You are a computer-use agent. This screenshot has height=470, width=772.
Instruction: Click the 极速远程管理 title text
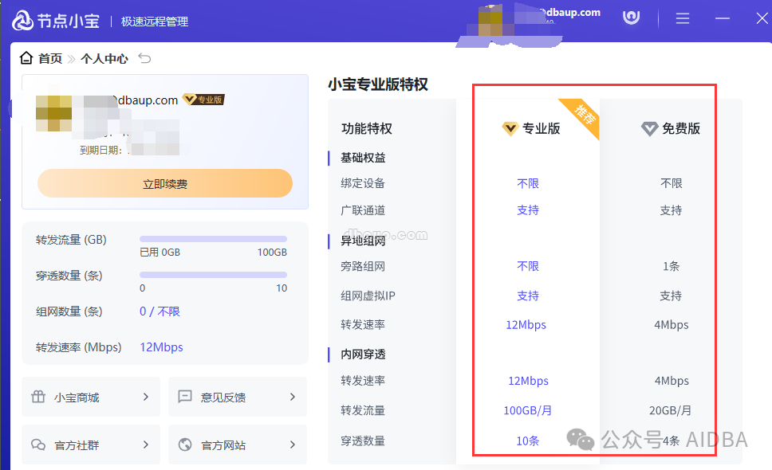(x=155, y=22)
